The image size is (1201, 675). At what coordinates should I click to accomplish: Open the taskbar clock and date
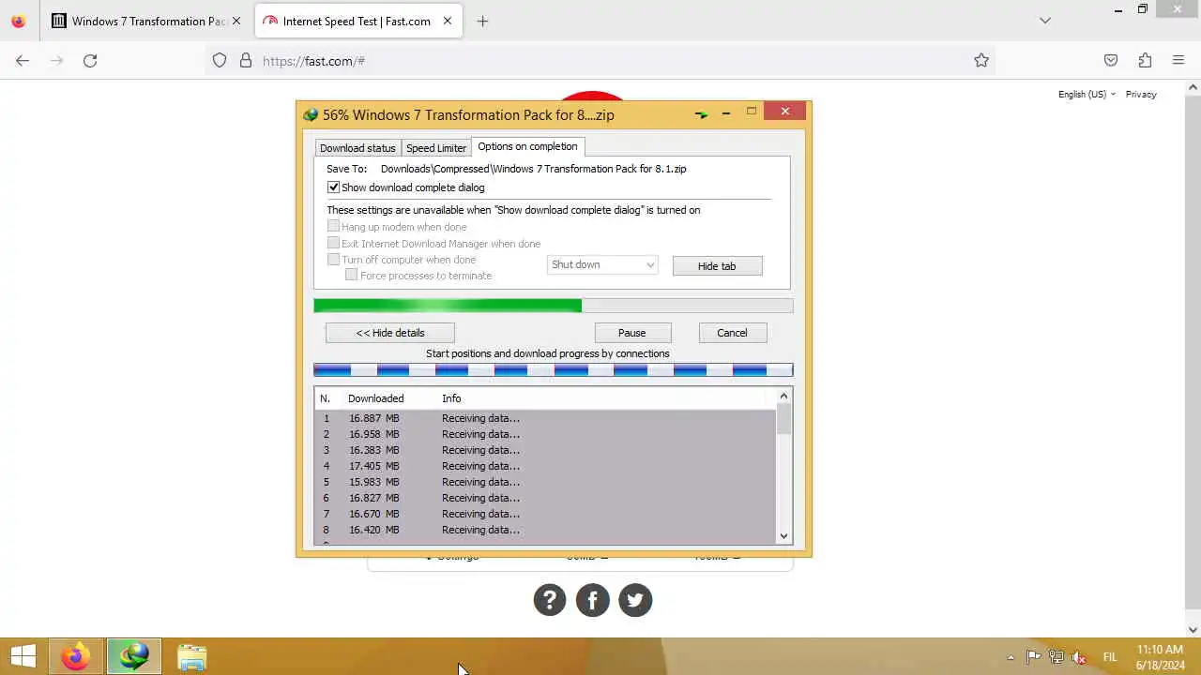tap(1160, 657)
